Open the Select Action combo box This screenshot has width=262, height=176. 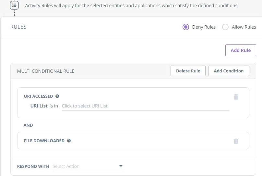click(85, 166)
